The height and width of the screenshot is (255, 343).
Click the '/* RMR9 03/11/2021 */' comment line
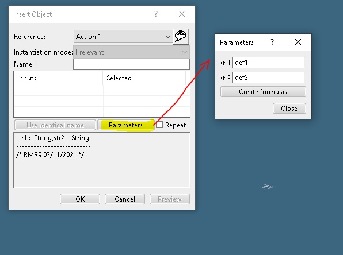point(50,155)
